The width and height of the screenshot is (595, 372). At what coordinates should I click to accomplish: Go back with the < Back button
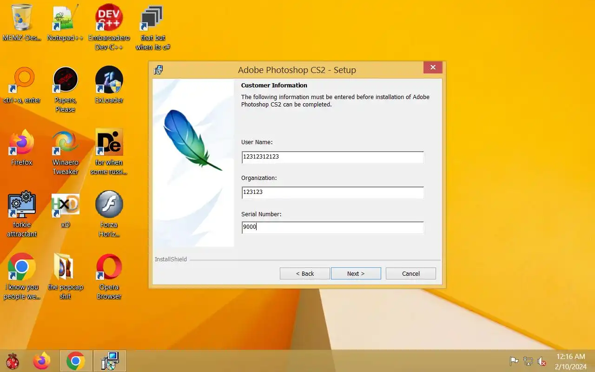point(305,273)
